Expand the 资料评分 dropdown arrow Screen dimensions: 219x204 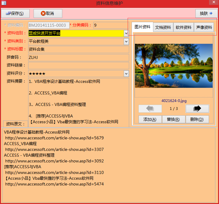point(126,73)
